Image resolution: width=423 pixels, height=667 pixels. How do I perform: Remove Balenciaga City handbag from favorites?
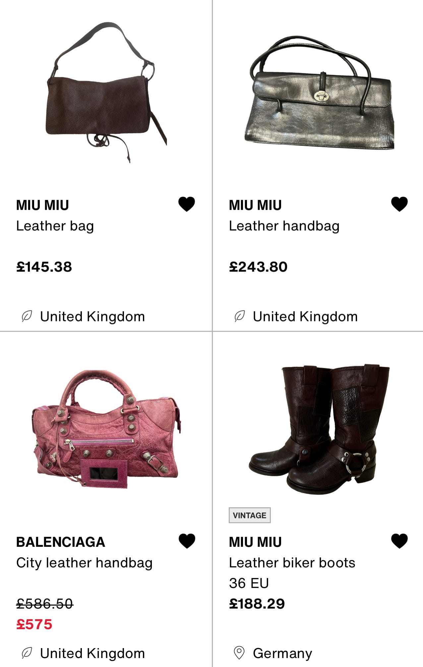pos(187,541)
